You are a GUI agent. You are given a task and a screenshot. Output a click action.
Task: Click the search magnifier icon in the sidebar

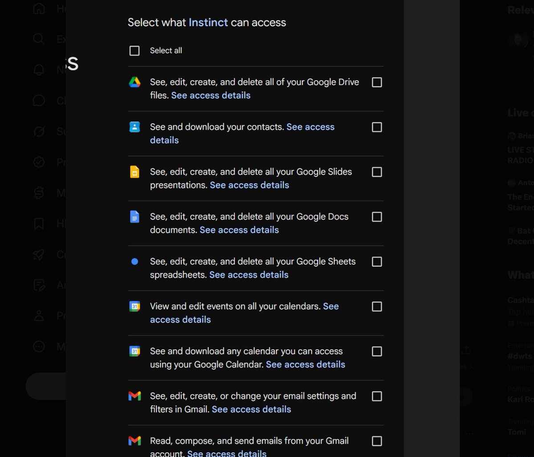(x=39, y=39)
